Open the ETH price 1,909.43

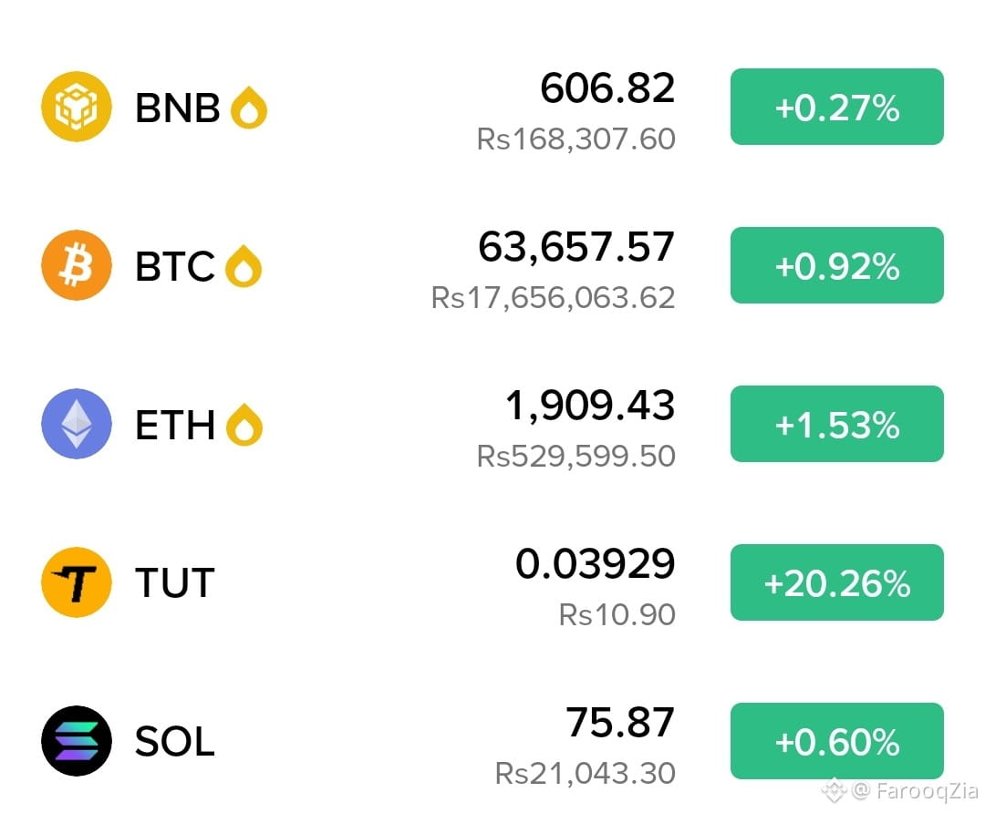point(590,406)
